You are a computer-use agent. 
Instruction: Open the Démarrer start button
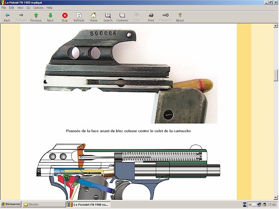click(11, 204)
